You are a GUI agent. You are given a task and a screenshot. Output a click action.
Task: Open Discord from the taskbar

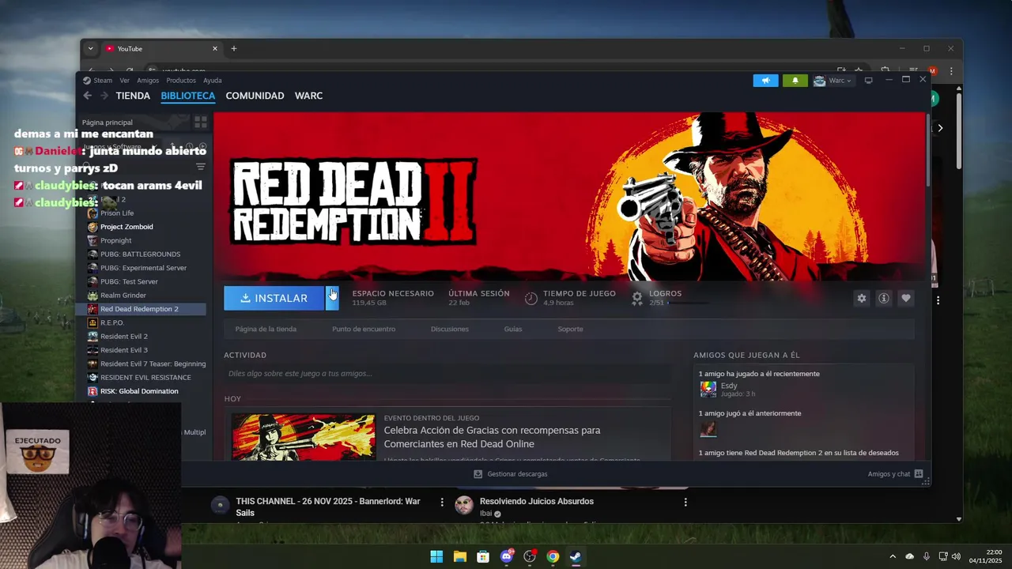(507, 556)
